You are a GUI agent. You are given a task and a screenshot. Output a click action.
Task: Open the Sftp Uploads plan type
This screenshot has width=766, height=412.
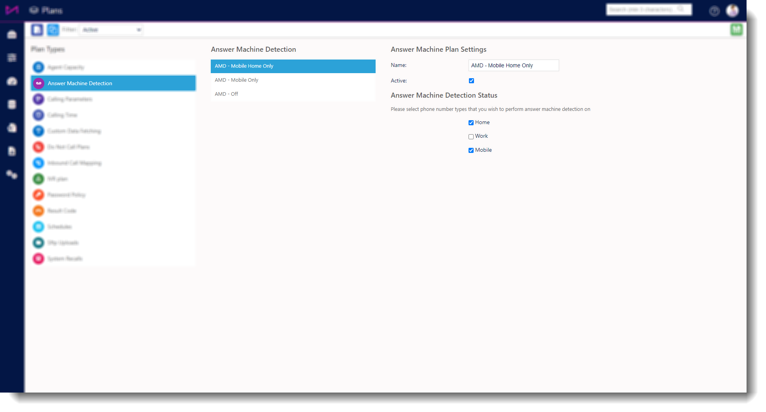coord(113,243)
